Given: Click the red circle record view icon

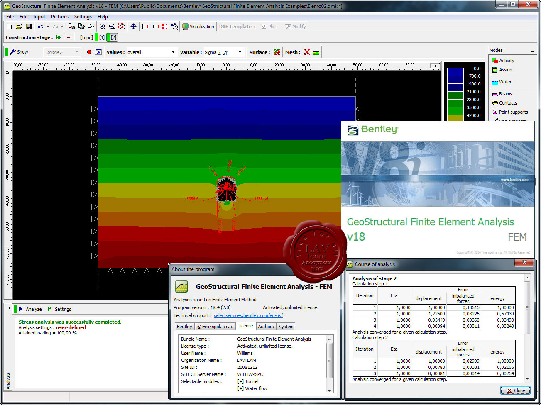Looking at the screenshot, I should tap(89, 52).
